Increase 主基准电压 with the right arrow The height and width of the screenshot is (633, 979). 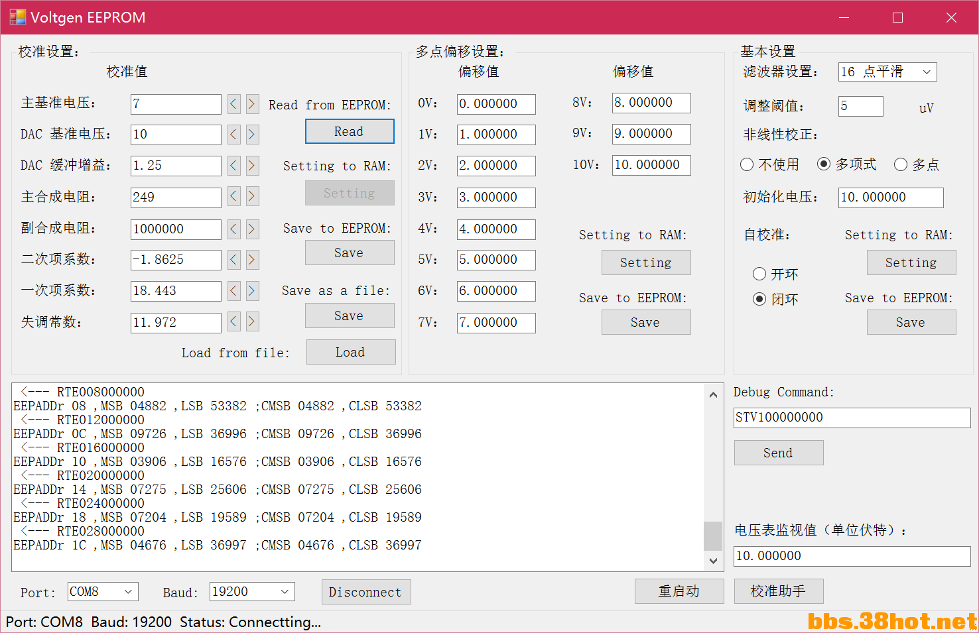coord(252,103)
